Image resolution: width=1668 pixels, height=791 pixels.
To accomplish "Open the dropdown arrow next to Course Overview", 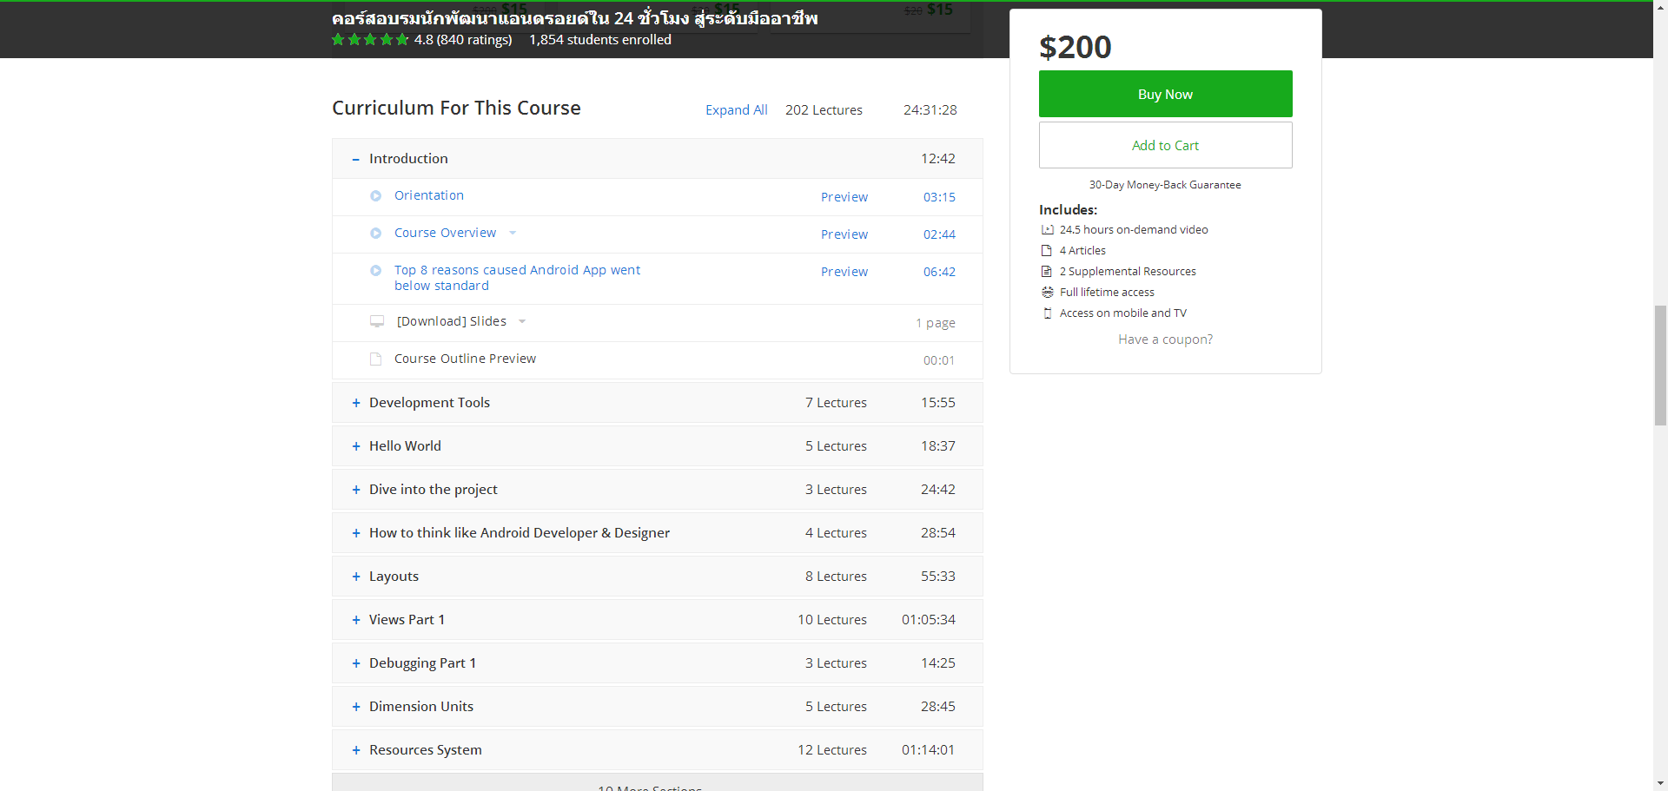I will coord(513,233).
